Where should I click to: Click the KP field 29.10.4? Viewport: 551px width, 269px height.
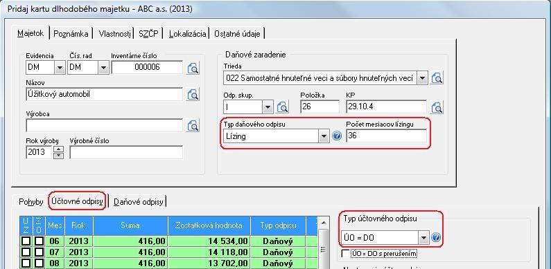(386, 106)
